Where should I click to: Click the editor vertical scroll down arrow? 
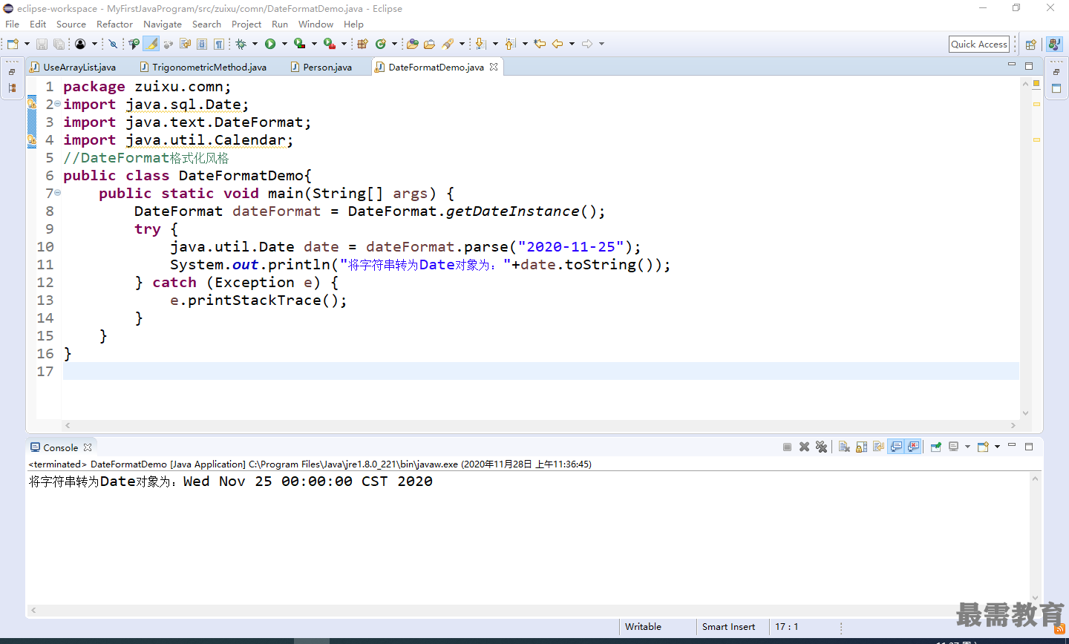(x=1025, y=413)
